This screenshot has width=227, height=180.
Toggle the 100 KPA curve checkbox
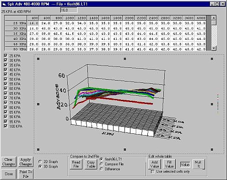point(5,126)
